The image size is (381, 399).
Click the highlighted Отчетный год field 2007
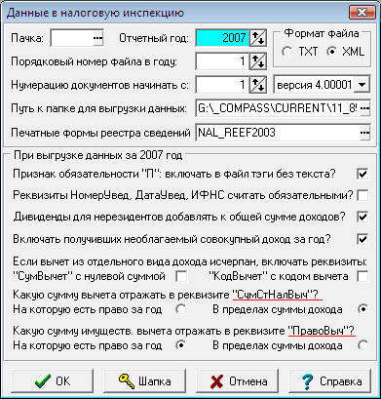coord(222,38)
